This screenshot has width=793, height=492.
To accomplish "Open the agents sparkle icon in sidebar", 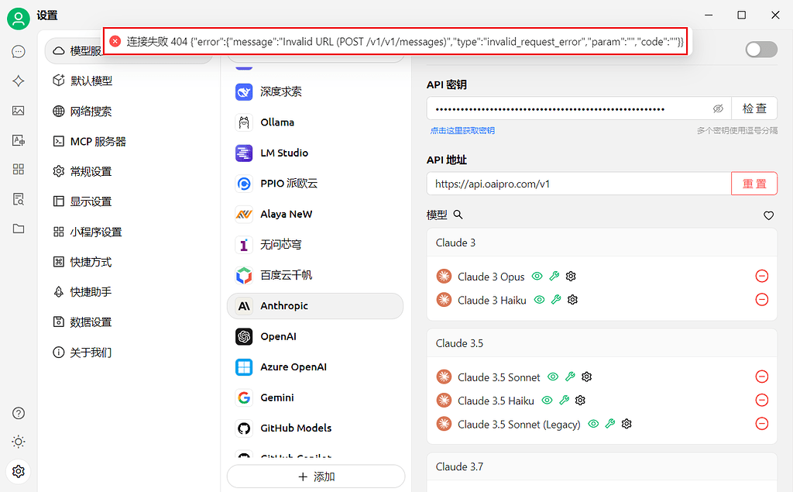I will tap(19, 81).
